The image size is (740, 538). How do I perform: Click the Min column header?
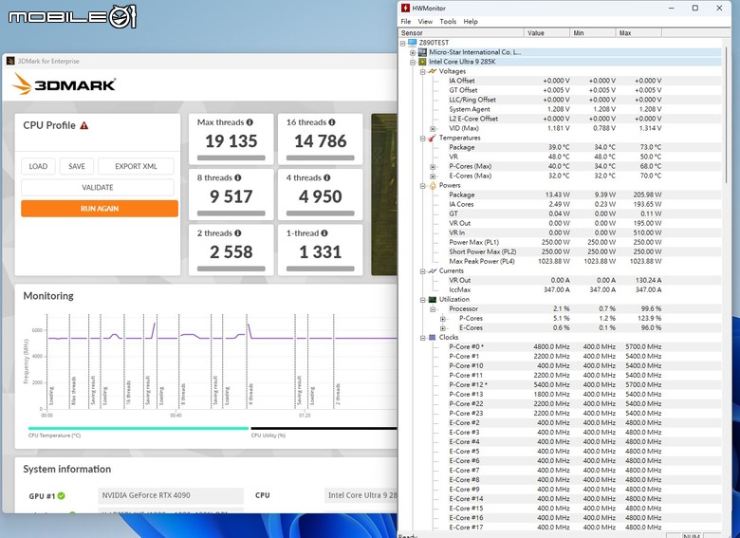click(593, 32)
